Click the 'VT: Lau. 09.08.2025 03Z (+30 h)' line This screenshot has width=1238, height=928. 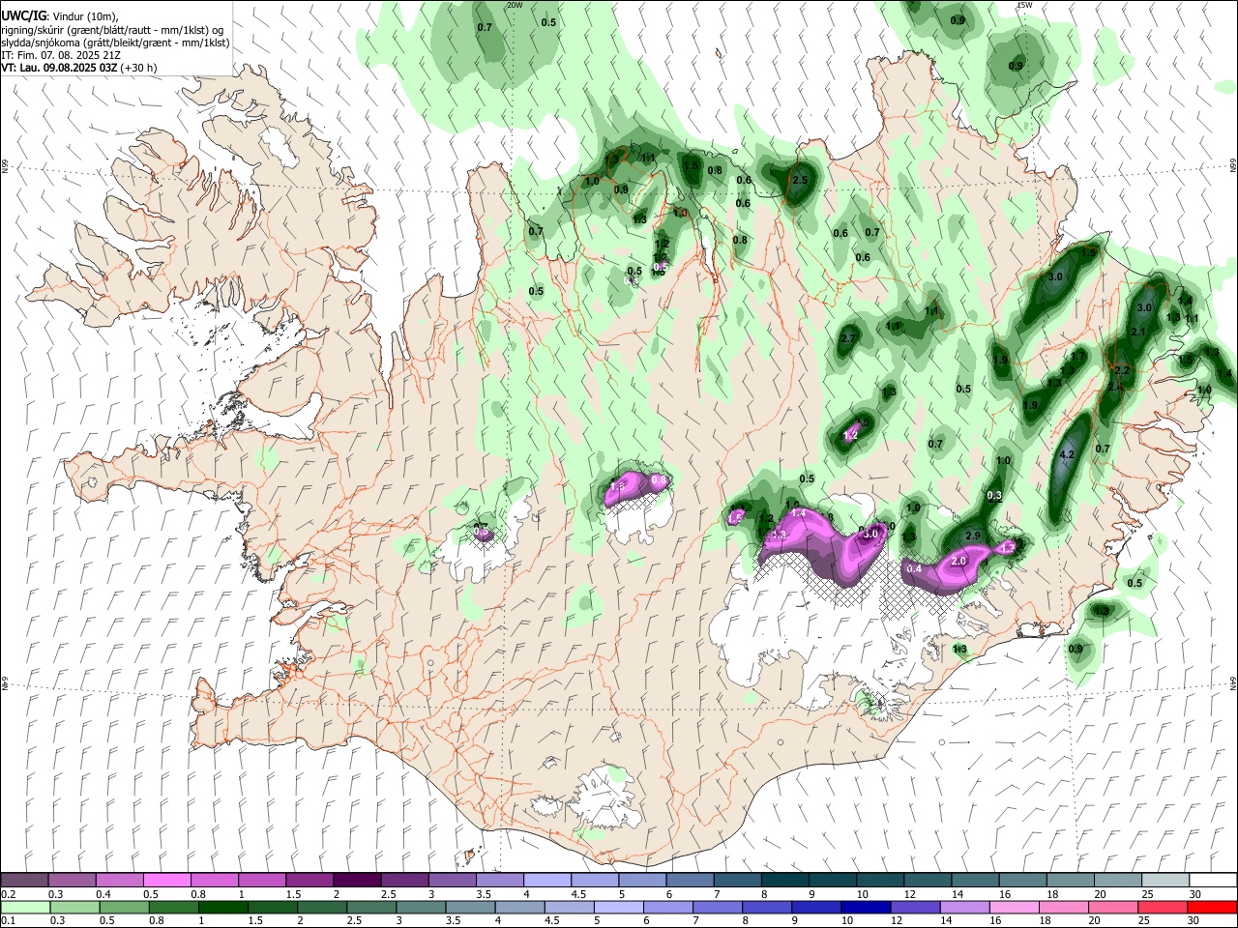pyautogui.click(x=79, y=68)
